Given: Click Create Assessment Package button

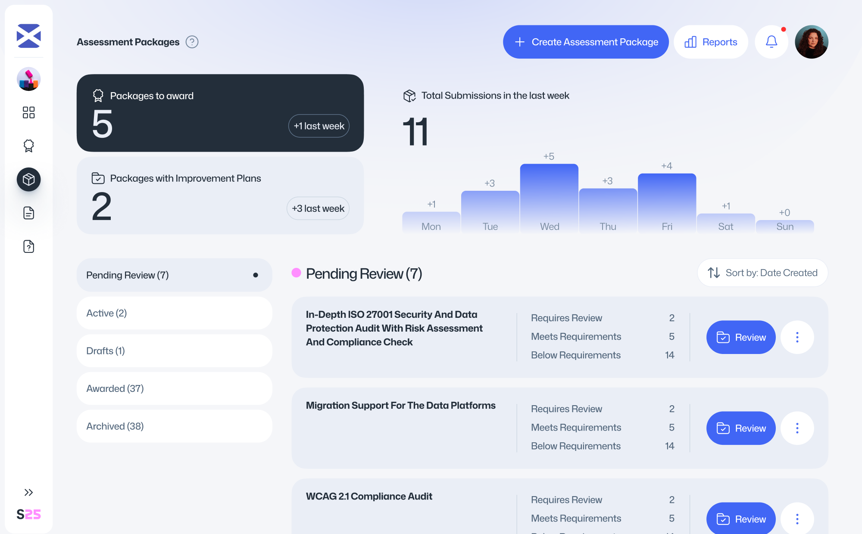Looking at the screenshot, I should (x=586, y=42).
